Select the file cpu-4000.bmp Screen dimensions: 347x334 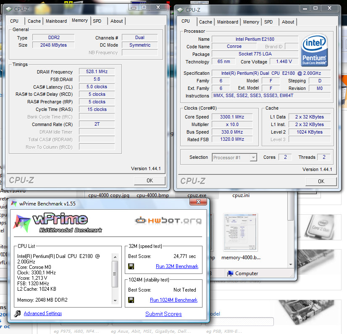[152, 195]
